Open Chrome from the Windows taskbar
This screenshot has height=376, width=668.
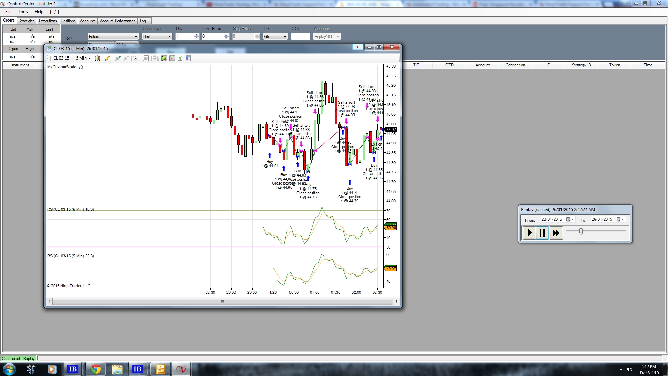click(95, 369)
